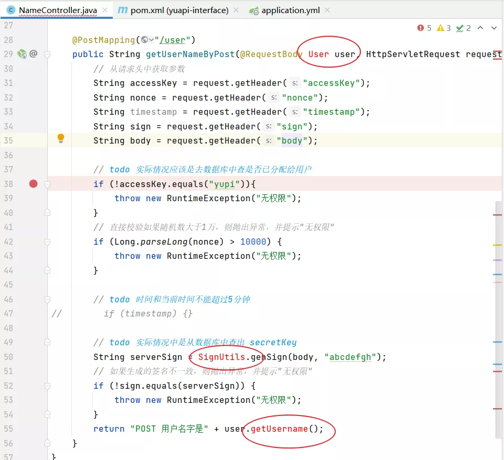The height and width of the screenshot is (460, 504).
Task: Click the @PostMapping annotation
Action: (x=103, y=40)
